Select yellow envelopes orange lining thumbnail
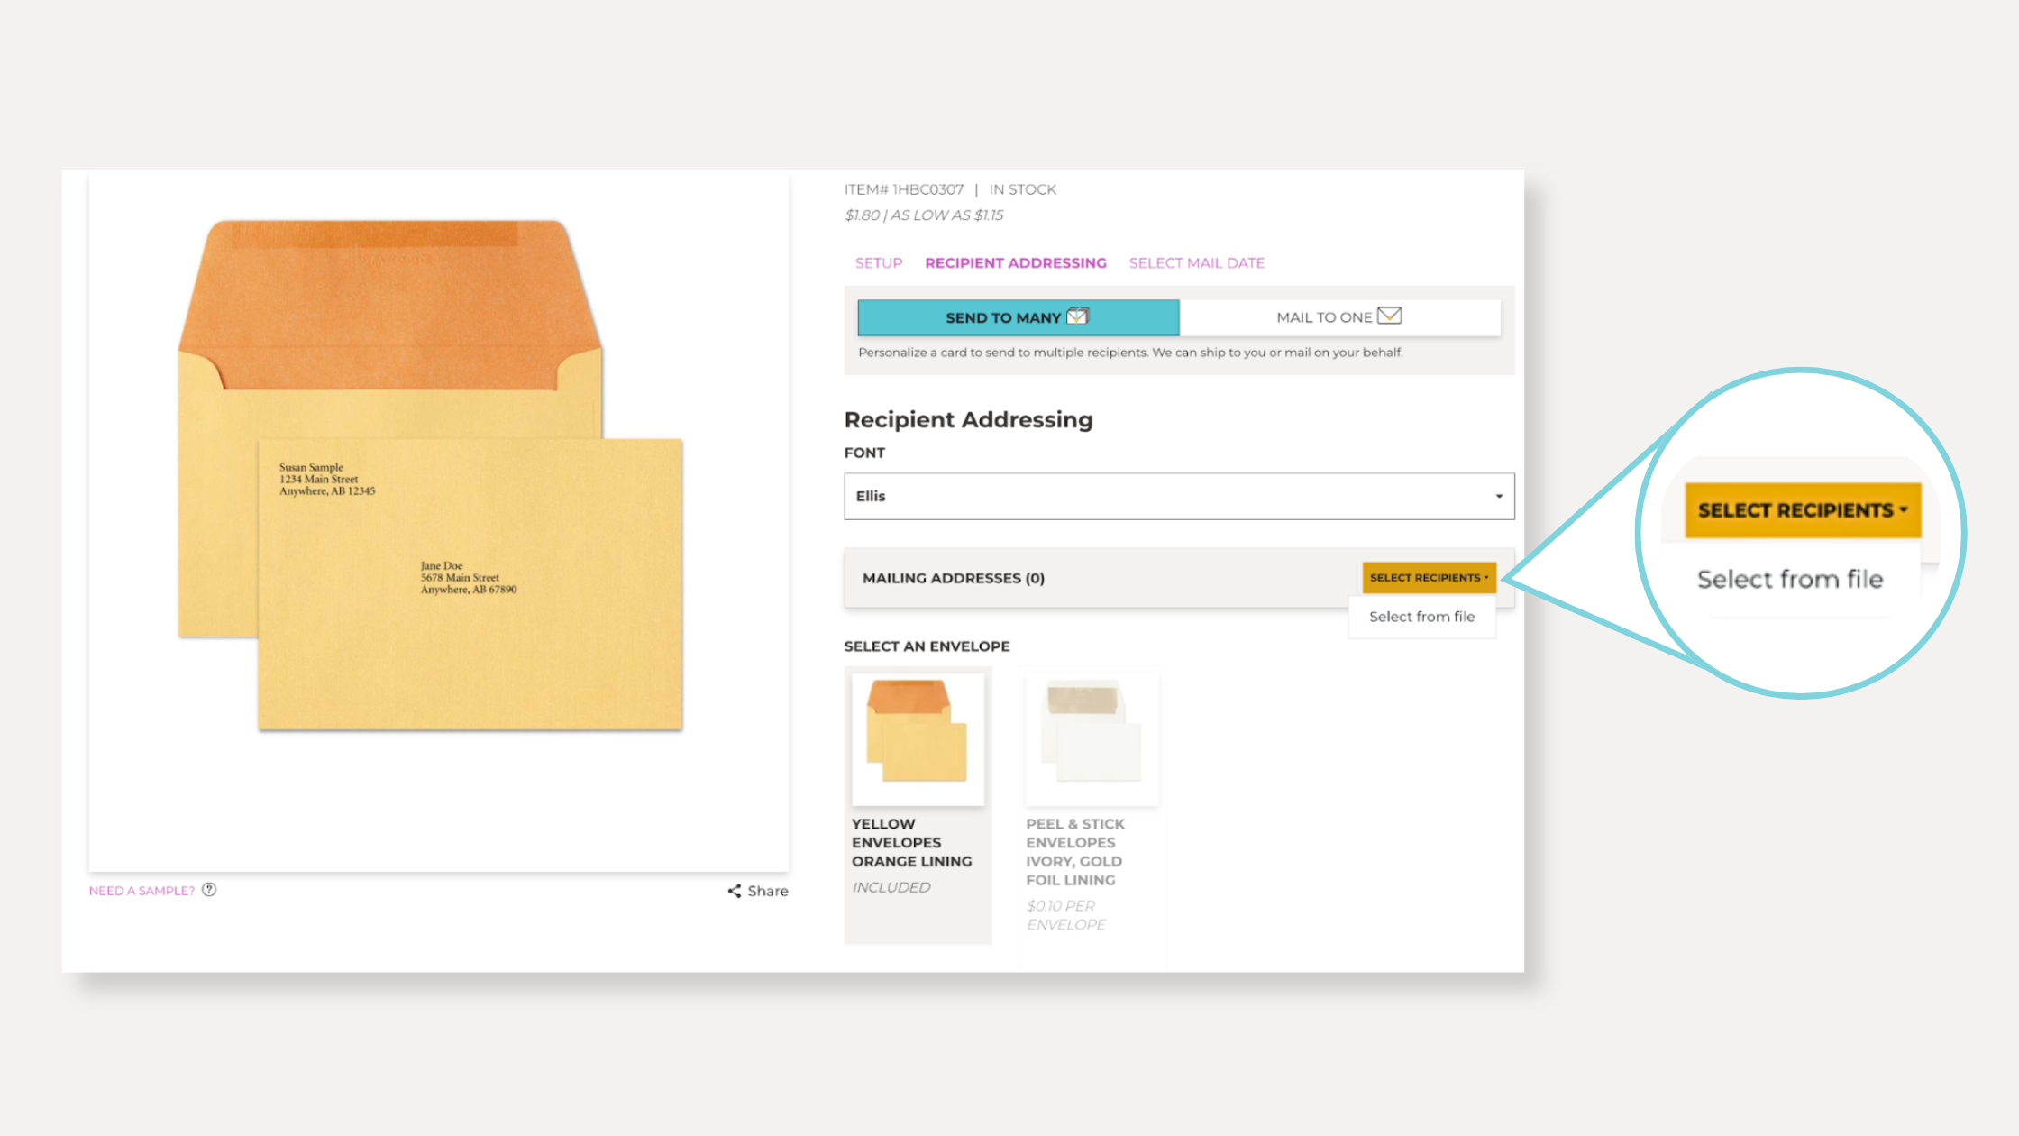This screenshot has width=2019, height=1136. (x=918, y=738)
